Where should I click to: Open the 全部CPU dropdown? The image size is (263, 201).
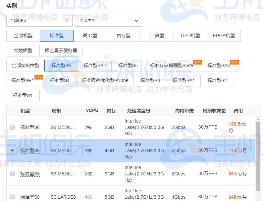(x=39, y=21)
